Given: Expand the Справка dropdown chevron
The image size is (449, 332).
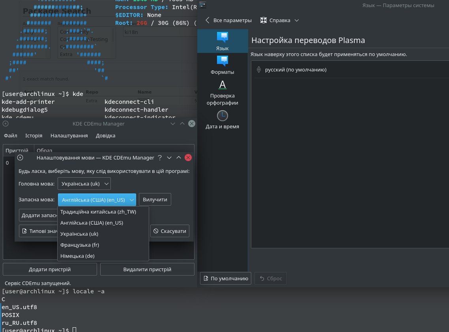Looking at the screenshot, I should [297, 21].
